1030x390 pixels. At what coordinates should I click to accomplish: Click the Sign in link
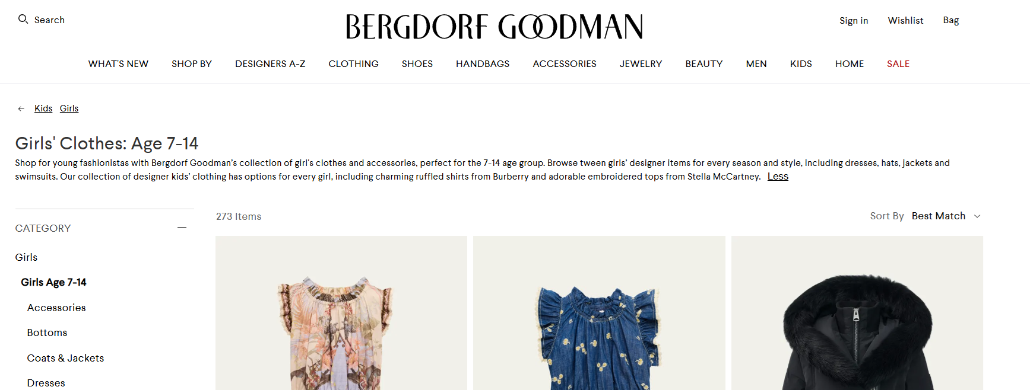854,21
